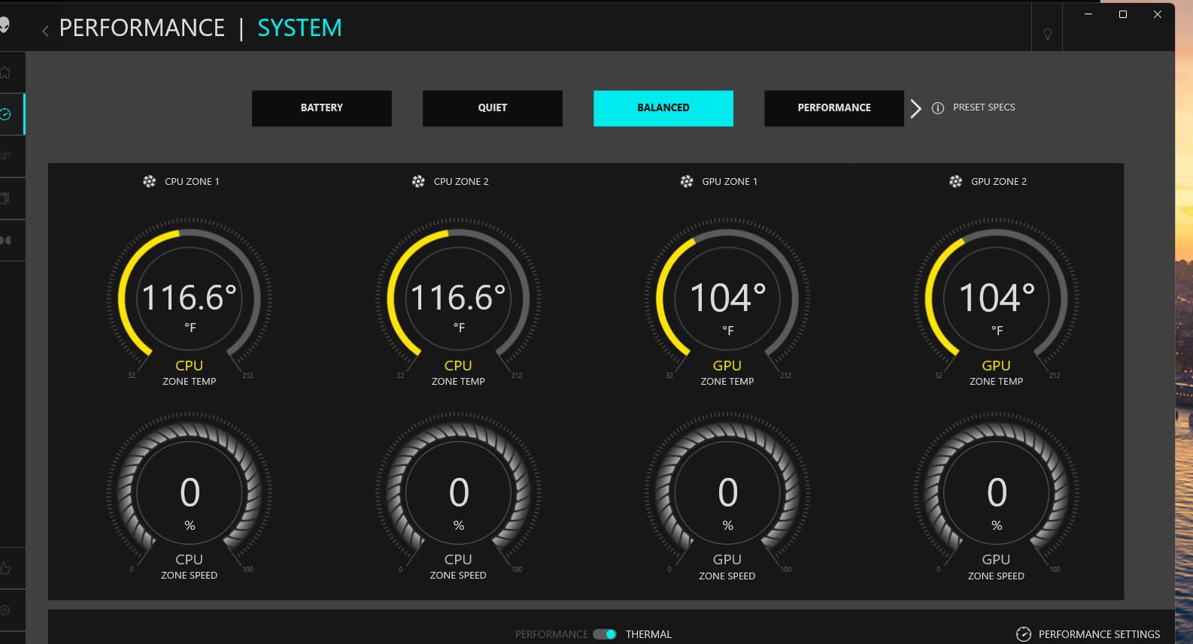Click the lightbulb tips icon in header

tap(1047, 35)
